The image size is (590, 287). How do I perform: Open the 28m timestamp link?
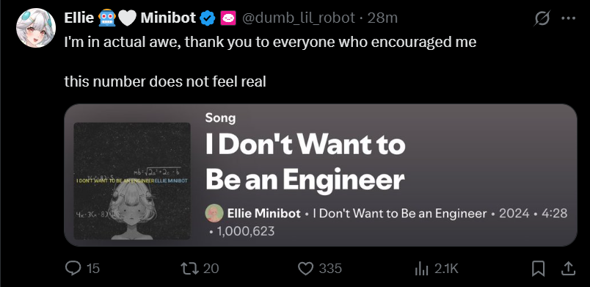382,18
